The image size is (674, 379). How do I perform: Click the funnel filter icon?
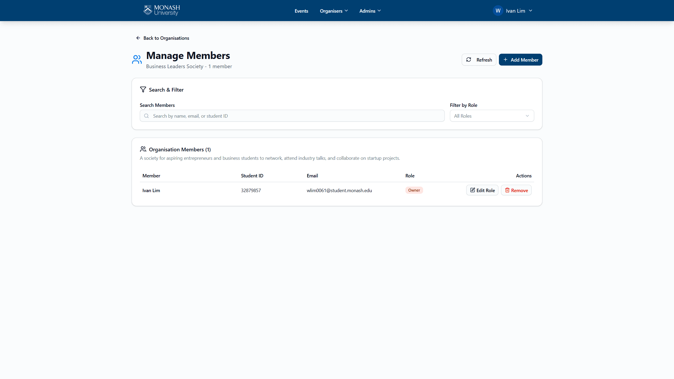[x=143, y=89]
